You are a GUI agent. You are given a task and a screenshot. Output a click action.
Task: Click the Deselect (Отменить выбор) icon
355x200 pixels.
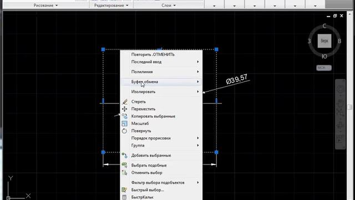[x=124, y=173]
